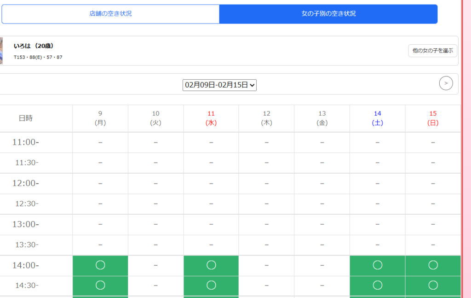This screenshot has height=298, width=471.
Task: Go to next week with arrow button
Action: 446,83
